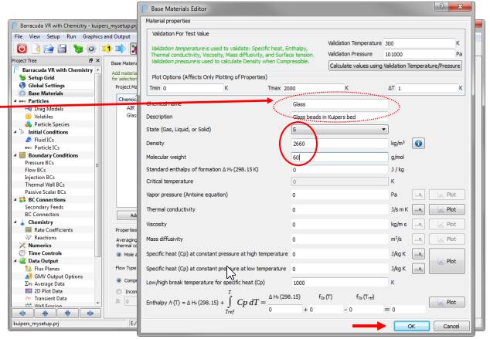Image resolution: width=490 pixels, height=339 pixels.
Task: Click the Global Settings tree icon
Action: click(x=22, y=86)
